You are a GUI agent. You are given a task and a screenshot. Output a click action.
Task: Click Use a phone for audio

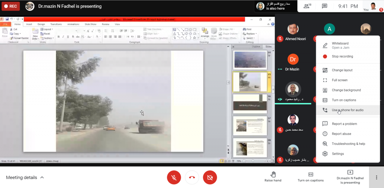coord(347,110)
